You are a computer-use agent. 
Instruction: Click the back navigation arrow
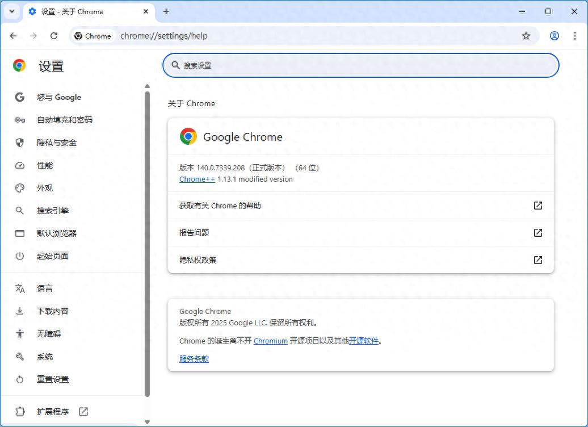[13, 36]
